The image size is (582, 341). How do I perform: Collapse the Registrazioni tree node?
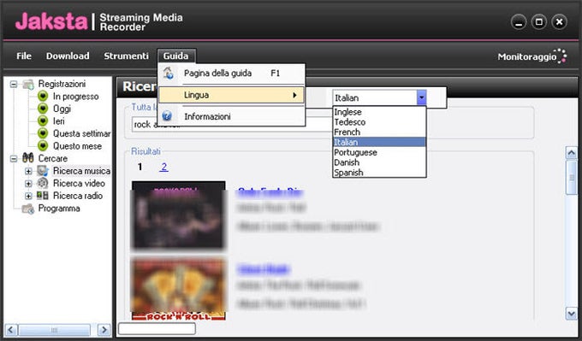[x=14, y=84]
